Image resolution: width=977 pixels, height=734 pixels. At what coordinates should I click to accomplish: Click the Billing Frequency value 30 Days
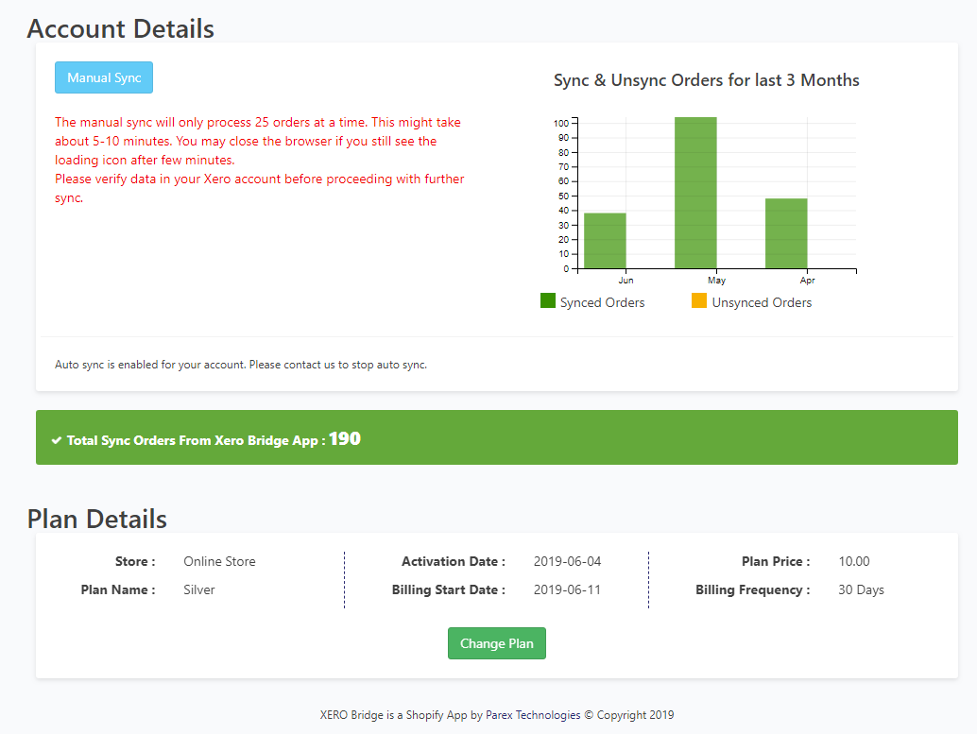coord(861,589)
